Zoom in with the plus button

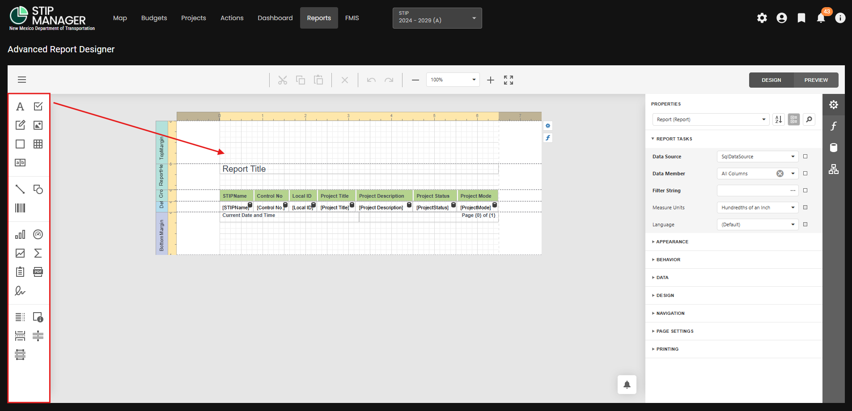491,80
